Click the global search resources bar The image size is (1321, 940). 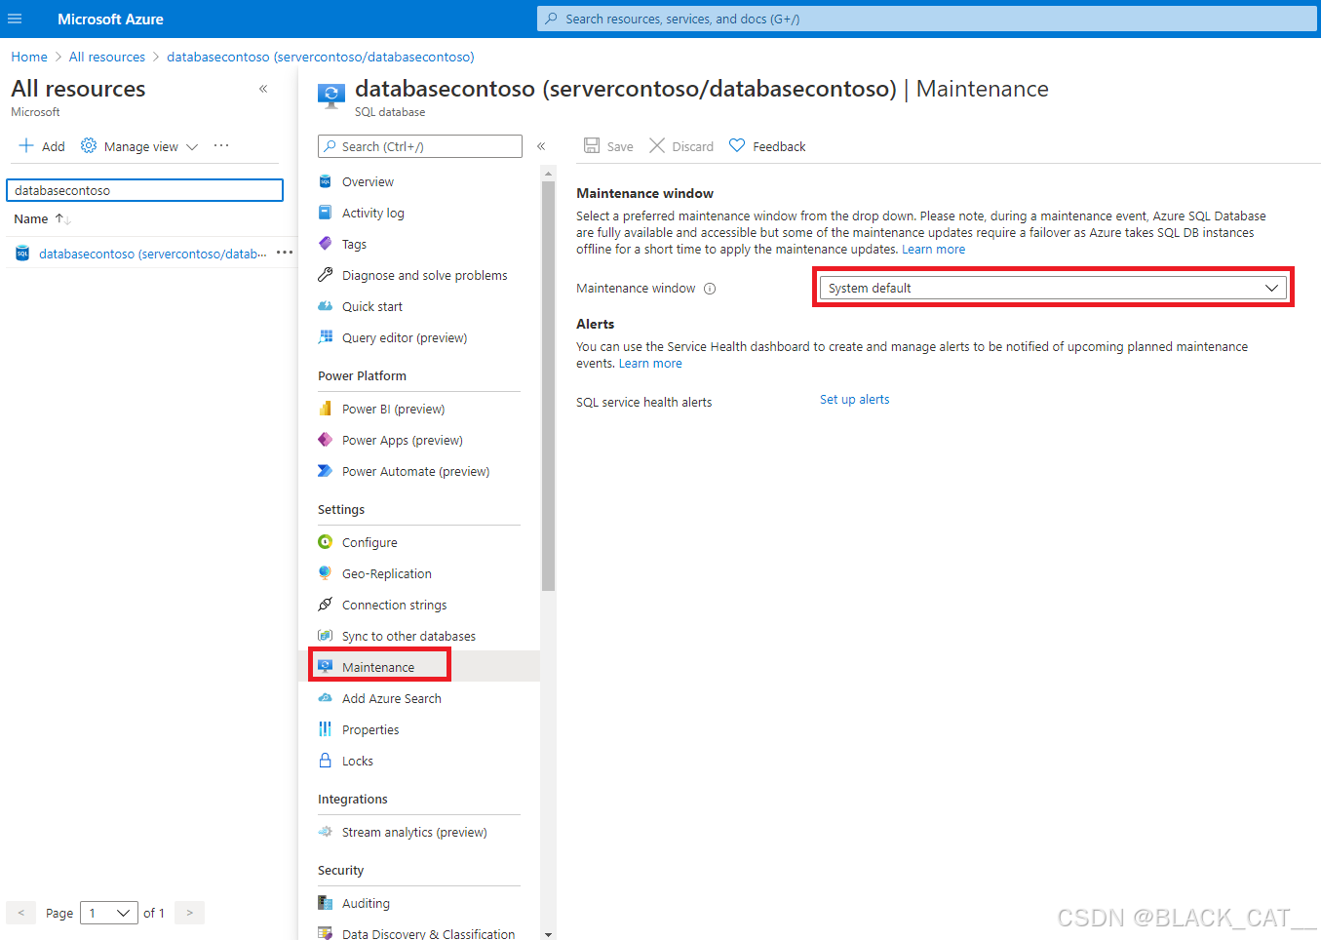point(926,19)
